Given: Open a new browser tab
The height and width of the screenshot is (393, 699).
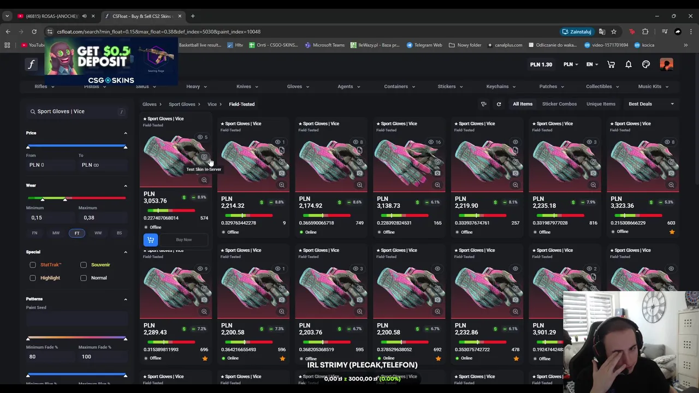Looking at the screenshot, I should 193,16.
